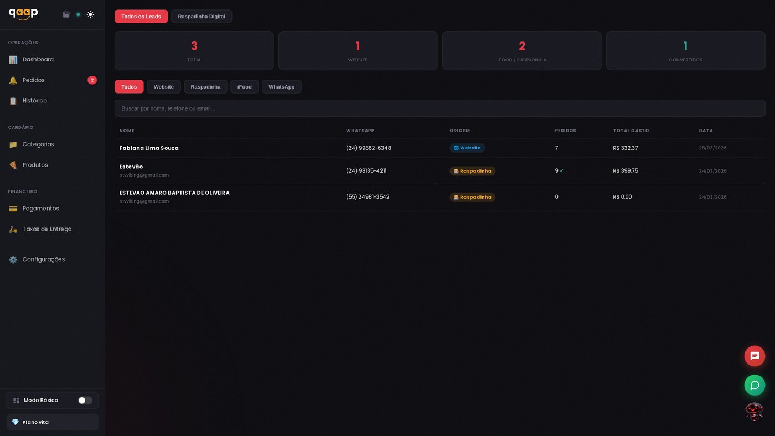Filter leads by iFood
This screenshot has height=436, width=775.
[245, 87]
